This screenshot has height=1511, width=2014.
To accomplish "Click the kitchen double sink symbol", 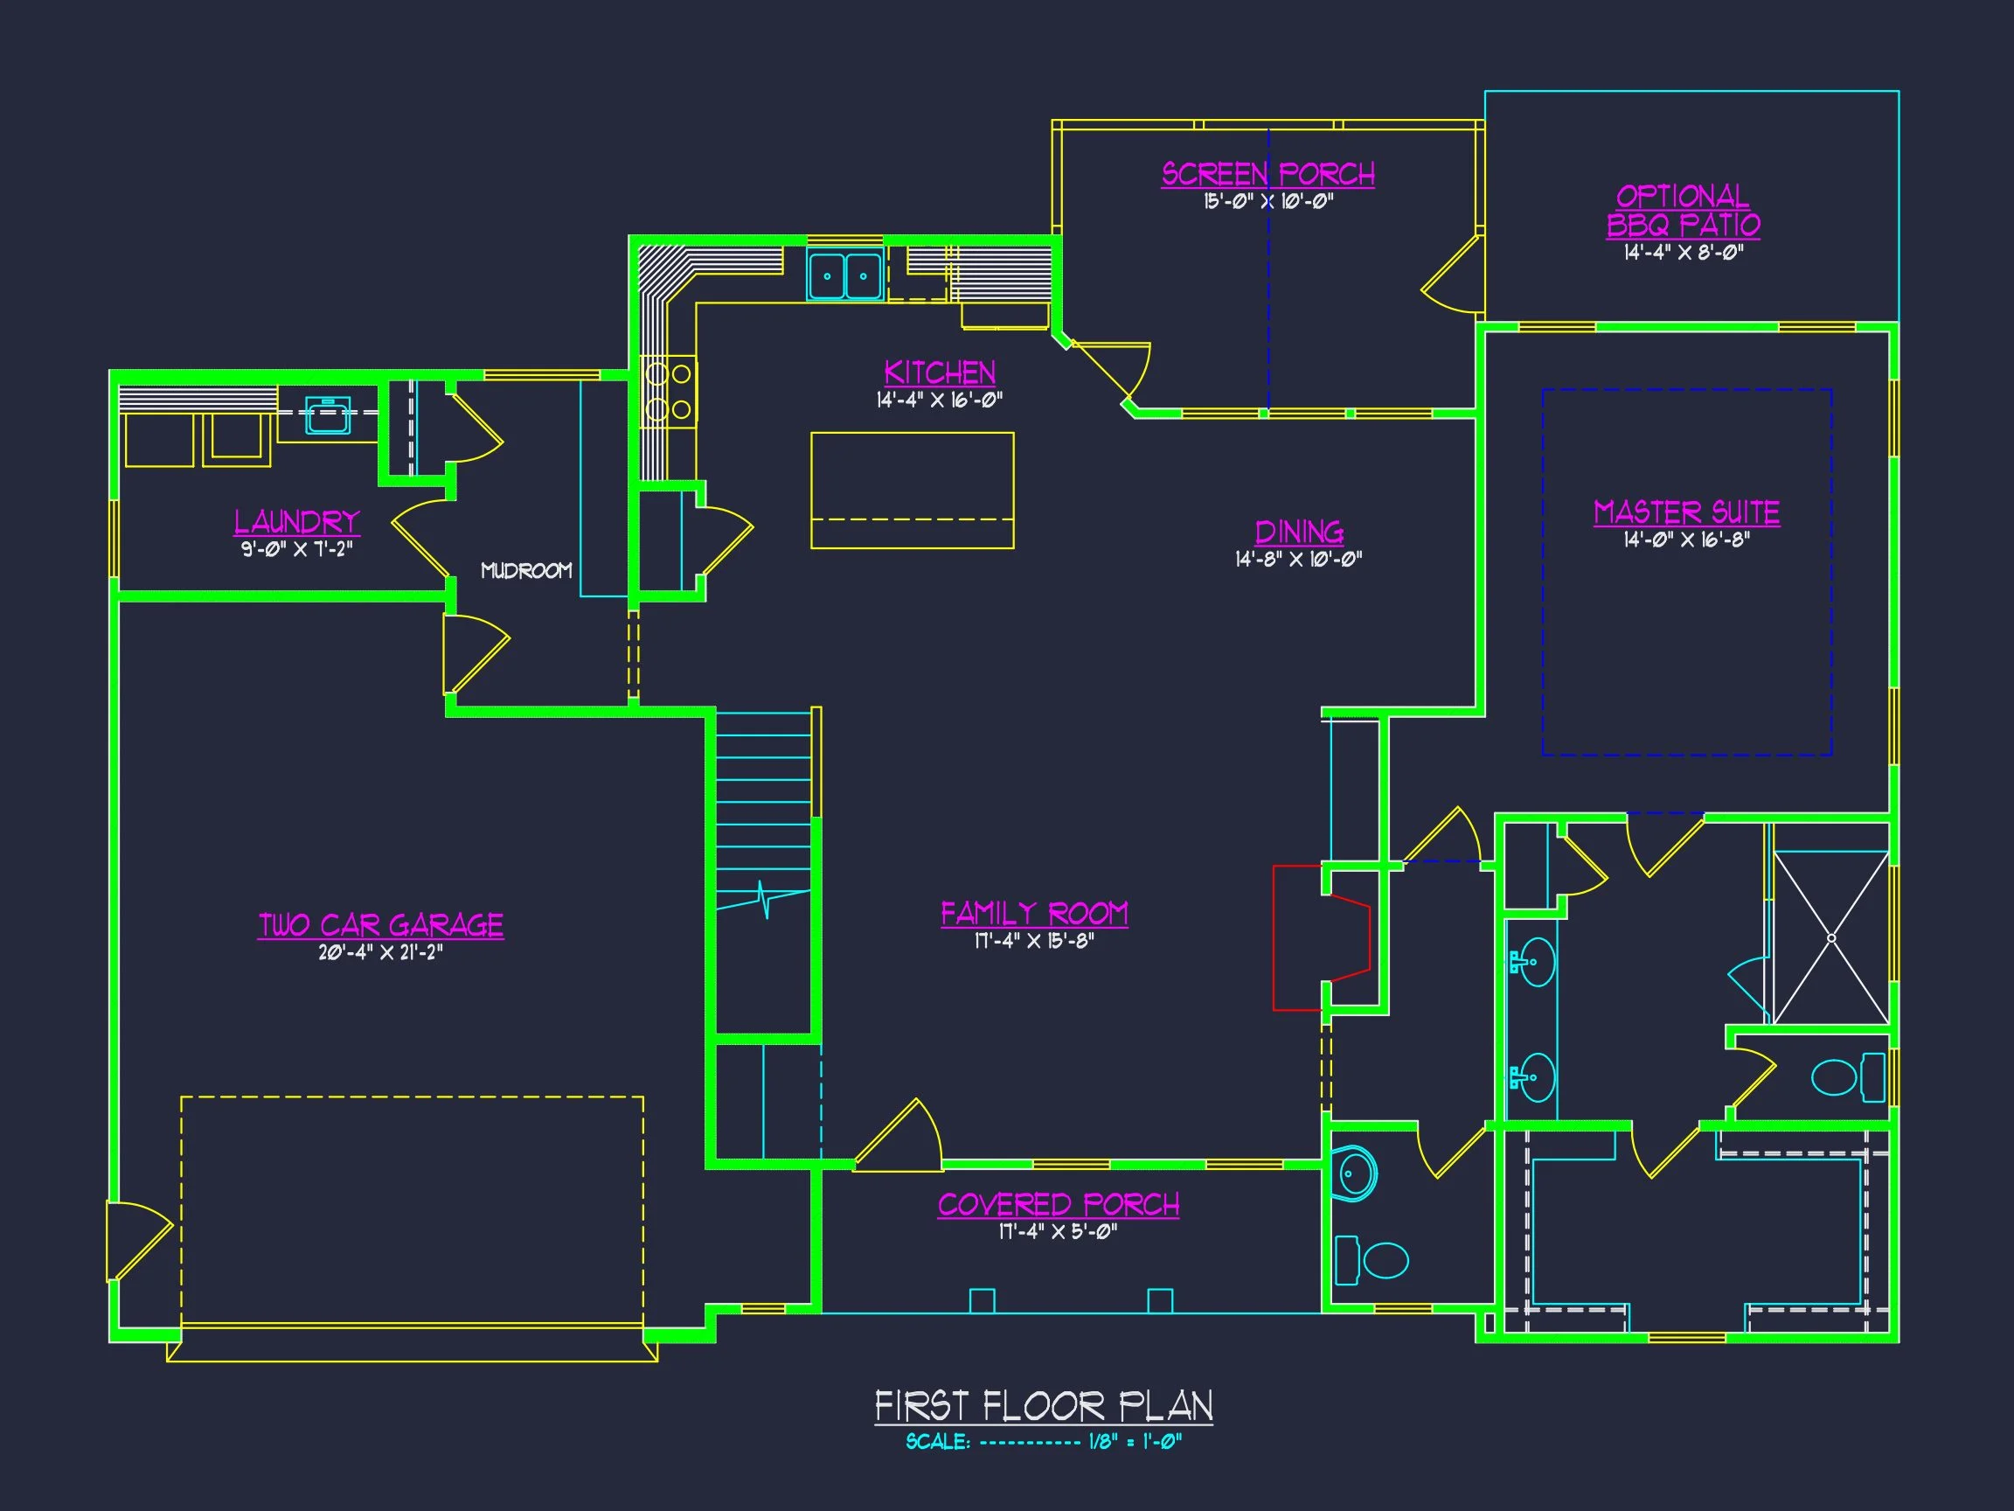I will [x=845, y=275].
